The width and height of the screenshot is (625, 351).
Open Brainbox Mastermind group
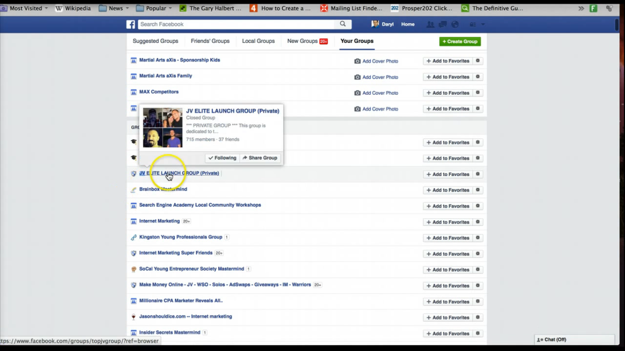(163, 189)
